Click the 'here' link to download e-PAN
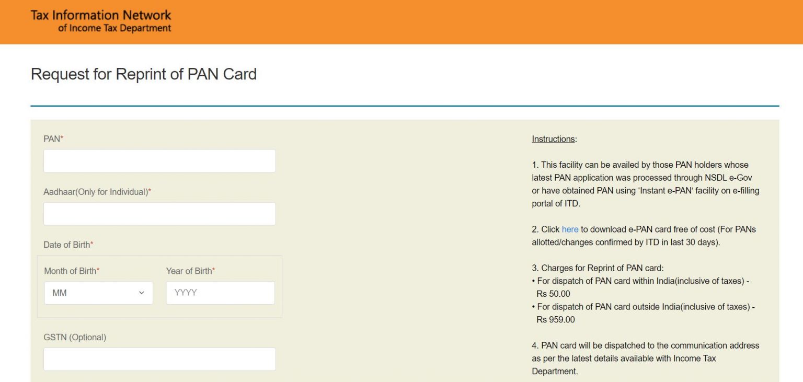The height and width of the screenshot is (382, 803). (x=570, y=229)
